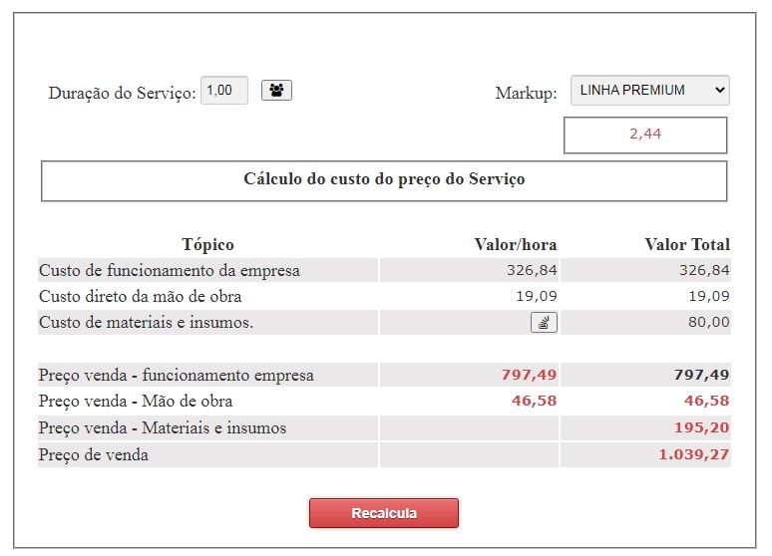Click Preço venda - Mão de obra label
This screenshot has height=556, width=772.
(136, 402)
